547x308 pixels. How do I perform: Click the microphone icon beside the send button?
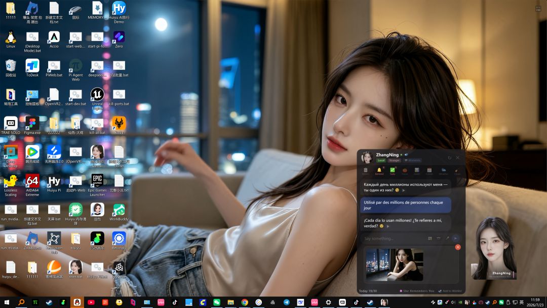tap(447, 238)
